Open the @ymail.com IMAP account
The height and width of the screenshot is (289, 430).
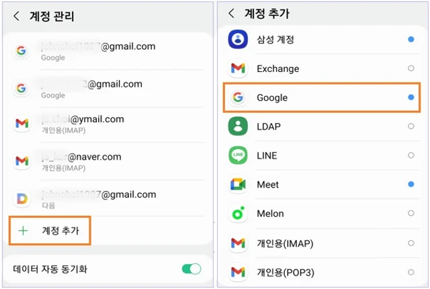108,124
